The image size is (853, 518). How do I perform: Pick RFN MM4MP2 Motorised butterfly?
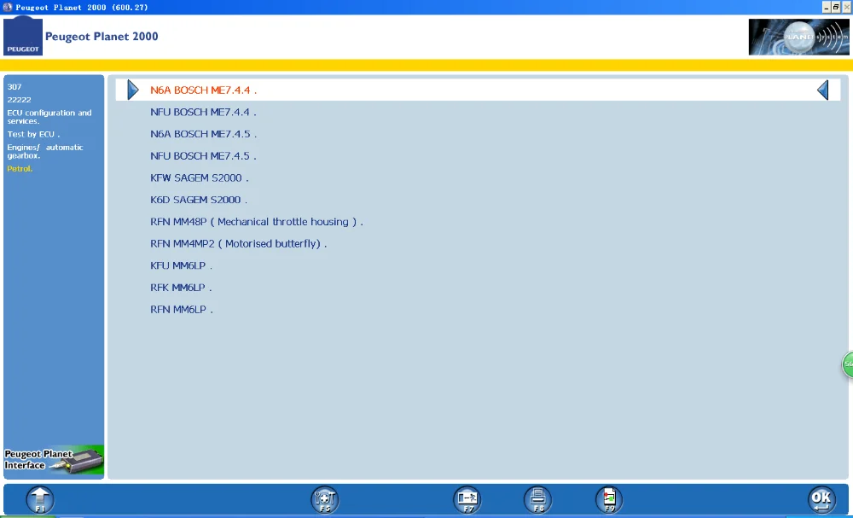tap(238, 244)
